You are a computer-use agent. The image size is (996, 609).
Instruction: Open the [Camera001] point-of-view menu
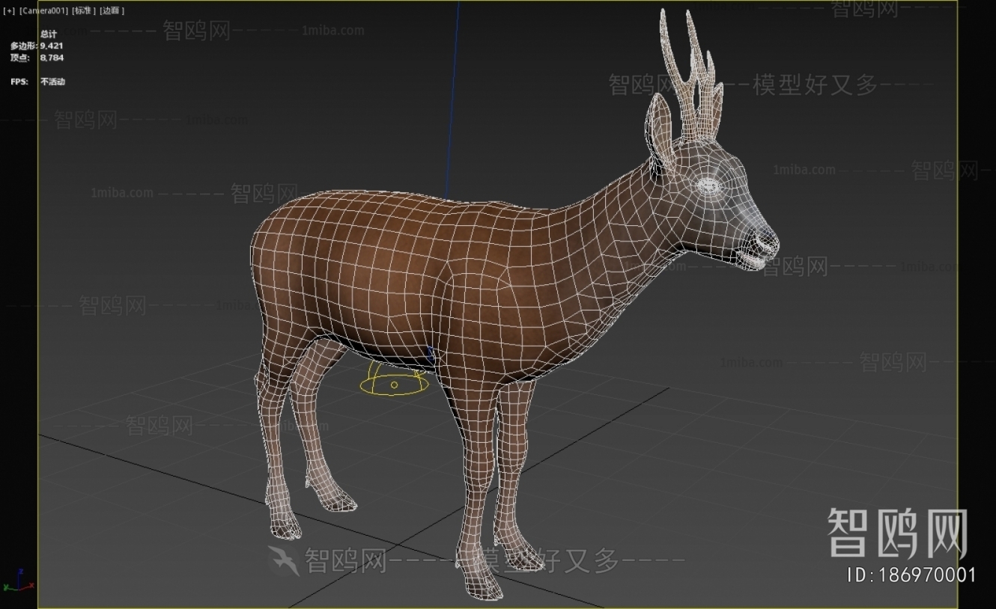coord(43,10)
